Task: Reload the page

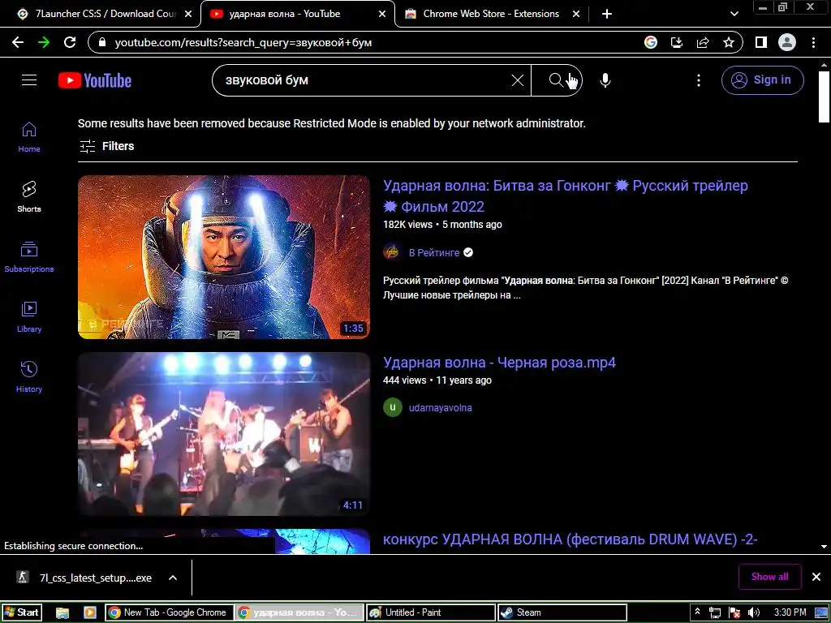Action: tap(70, 42)
